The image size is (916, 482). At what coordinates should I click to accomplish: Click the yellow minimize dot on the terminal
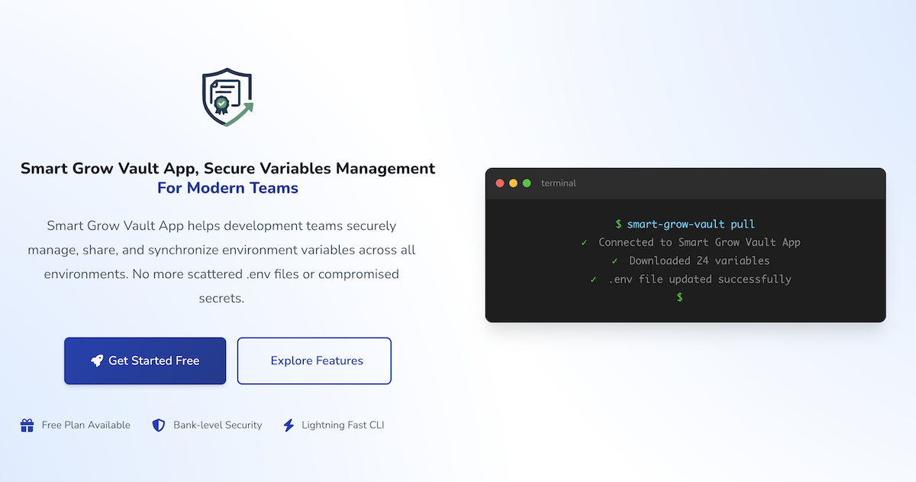pyautogui.click(x=513, y=183)
